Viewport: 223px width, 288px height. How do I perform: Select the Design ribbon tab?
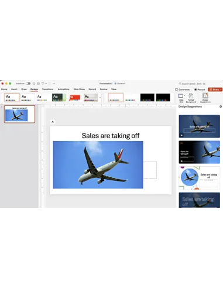pos(34,89)
